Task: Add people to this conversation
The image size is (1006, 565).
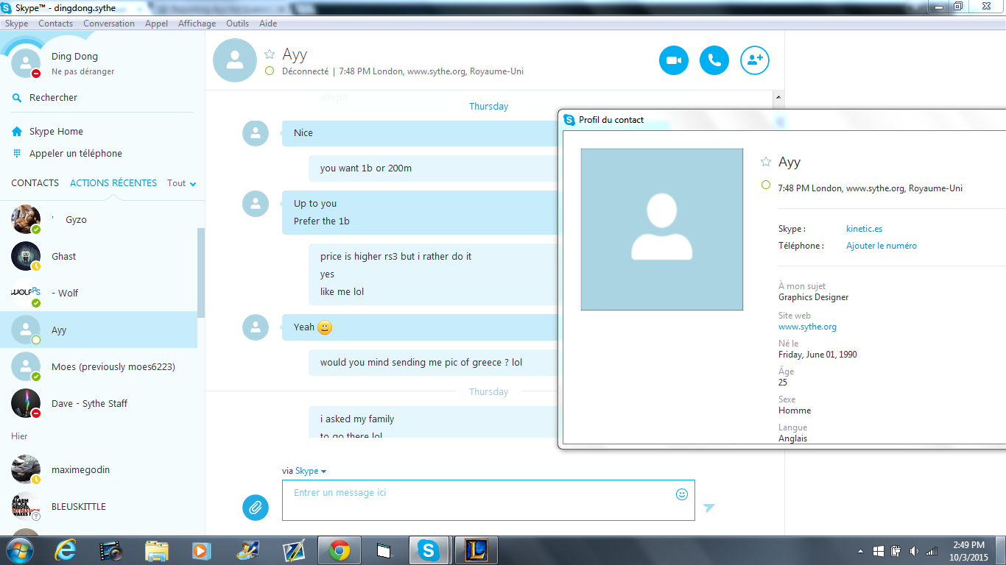Action: 754,60
